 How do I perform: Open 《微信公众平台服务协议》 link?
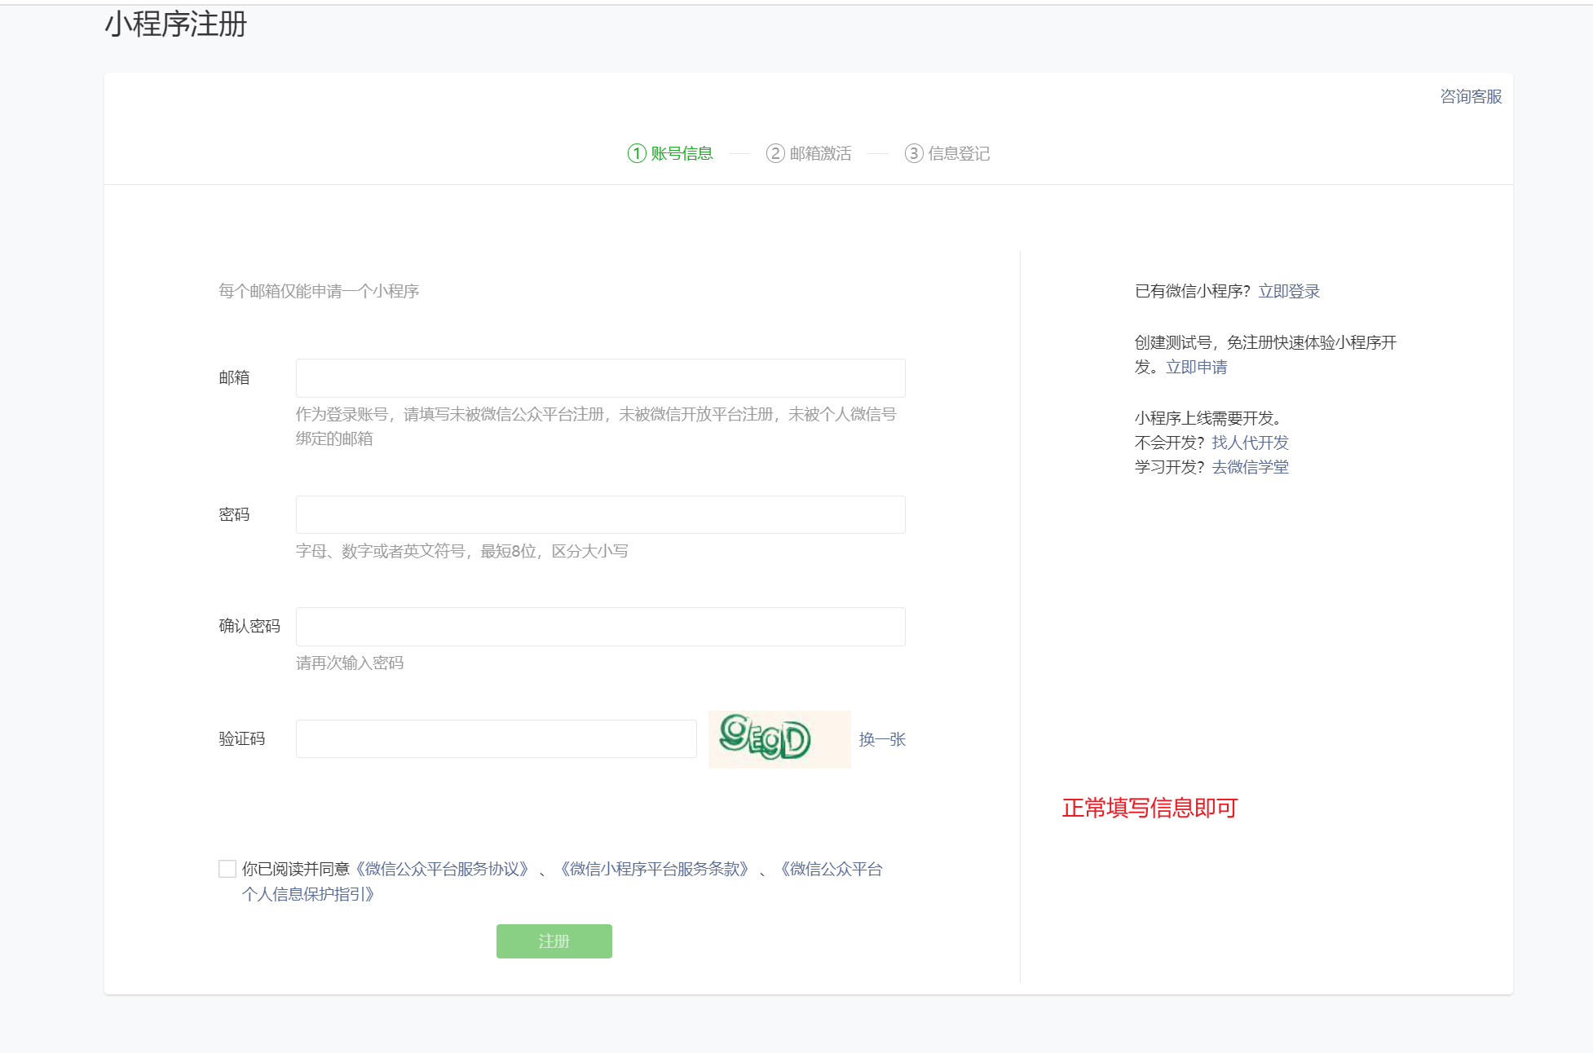click(x=442, y=869)
